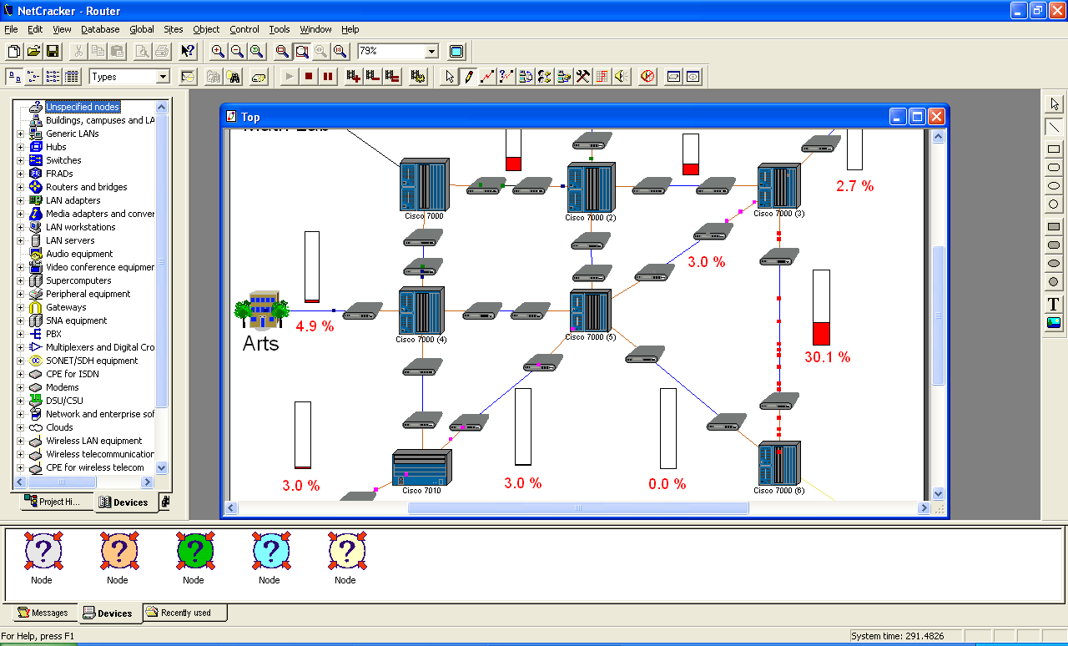Select the insert picture tool on right palette
Viewport: 1068px width, 646px height.
pos(1054,322)
